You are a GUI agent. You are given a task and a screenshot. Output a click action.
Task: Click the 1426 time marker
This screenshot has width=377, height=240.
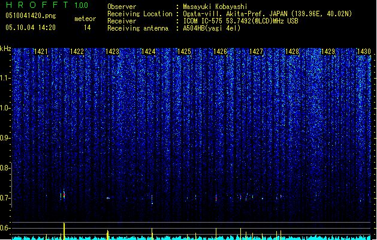point(220,52)
